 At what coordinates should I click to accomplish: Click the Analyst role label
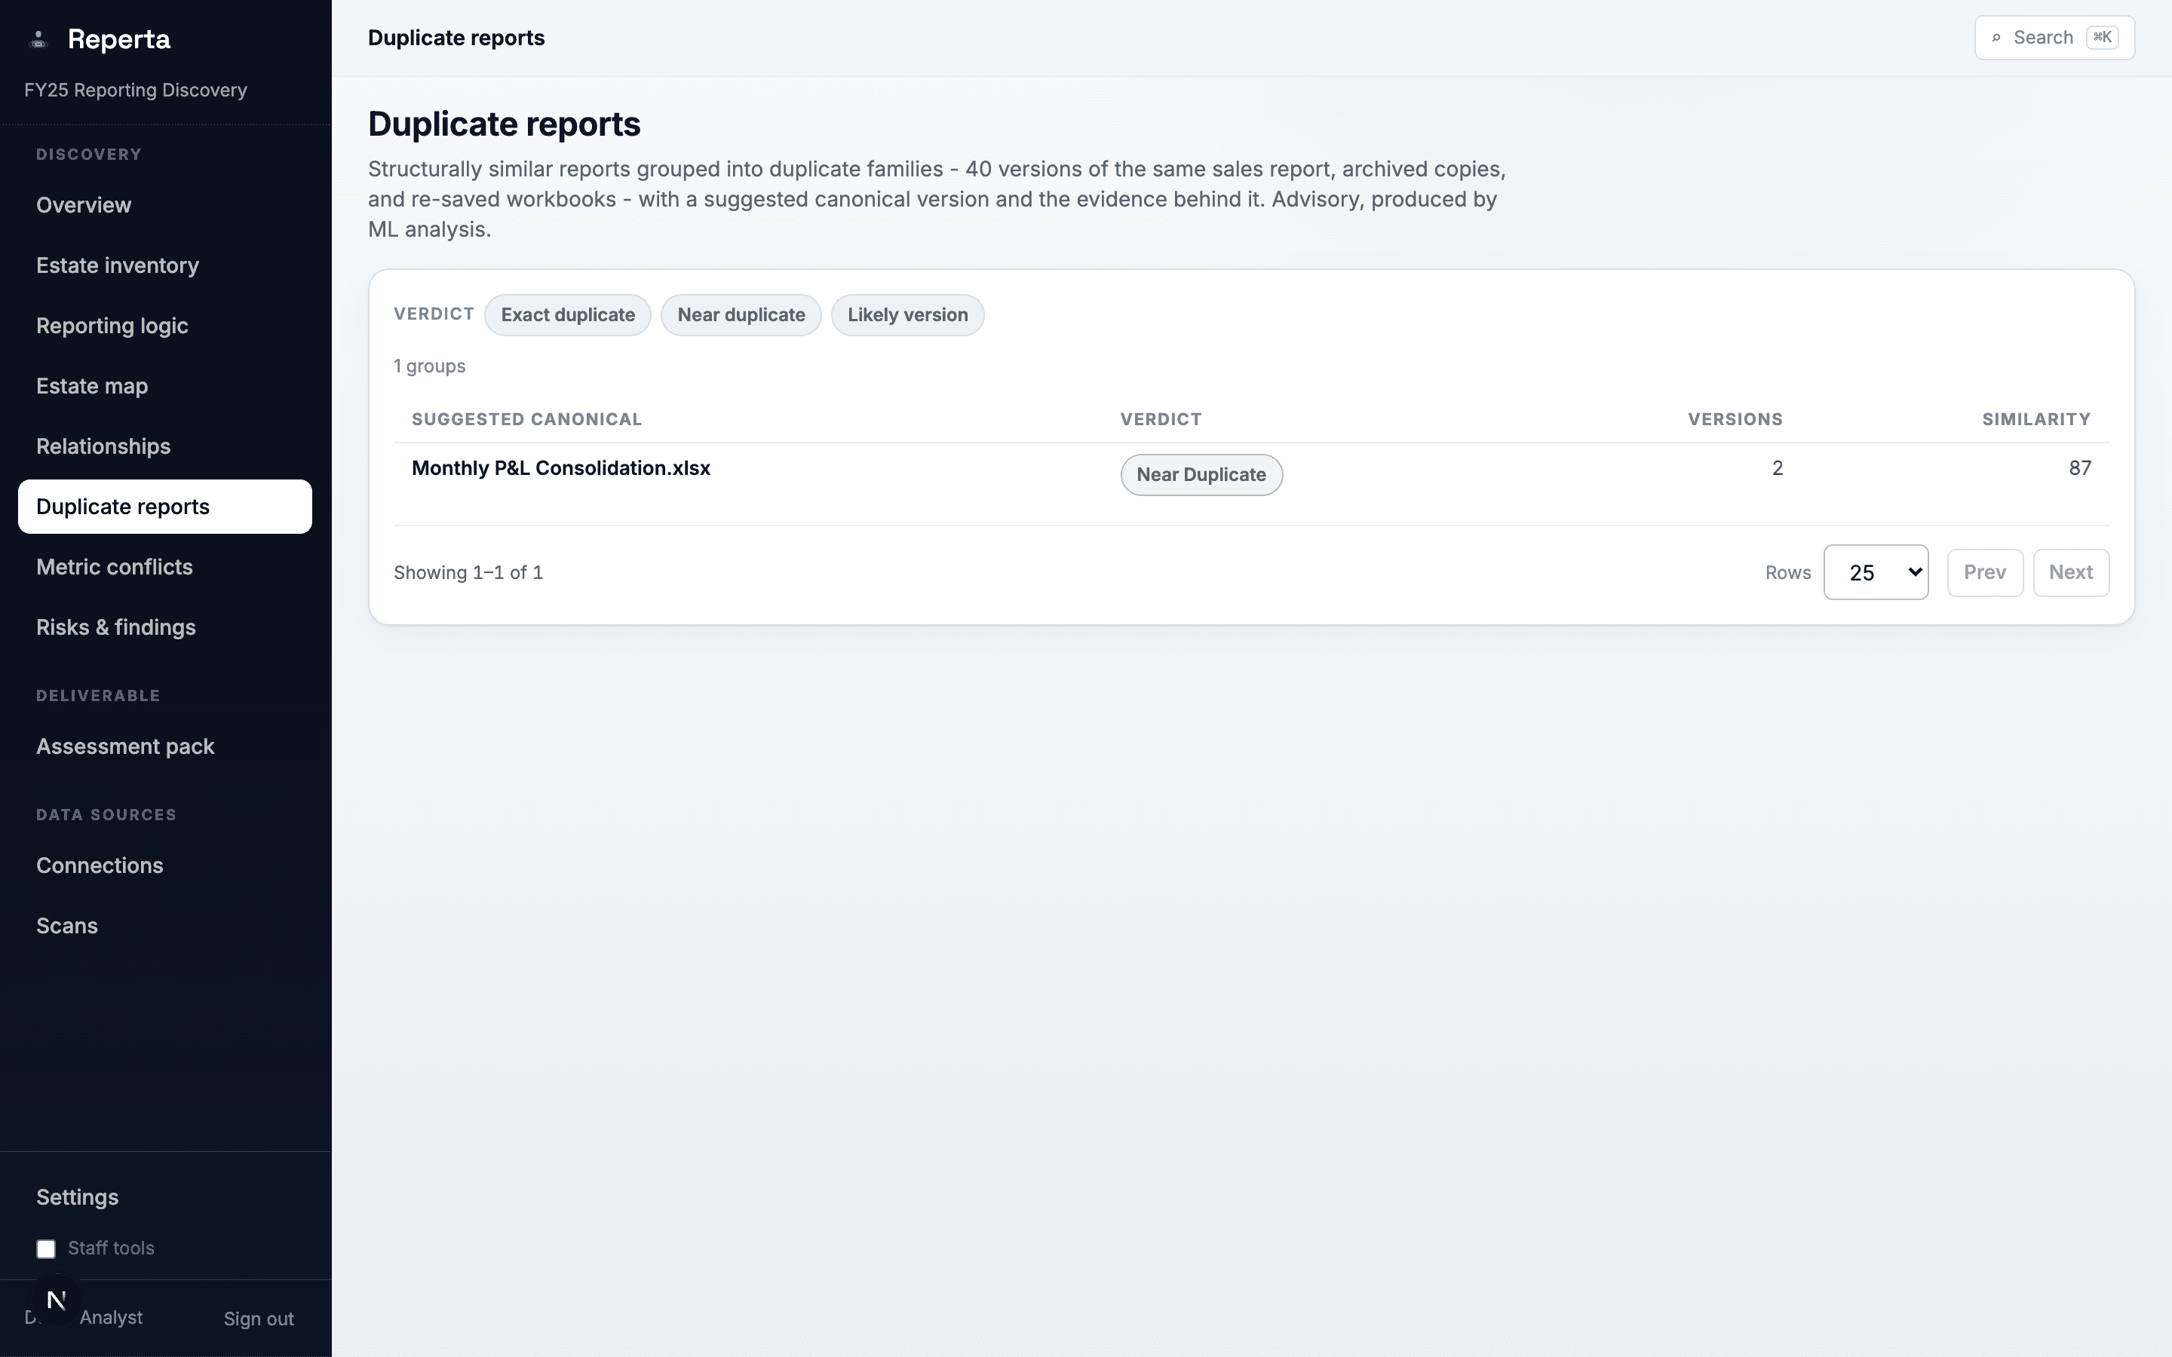(x=112, y=1318)
